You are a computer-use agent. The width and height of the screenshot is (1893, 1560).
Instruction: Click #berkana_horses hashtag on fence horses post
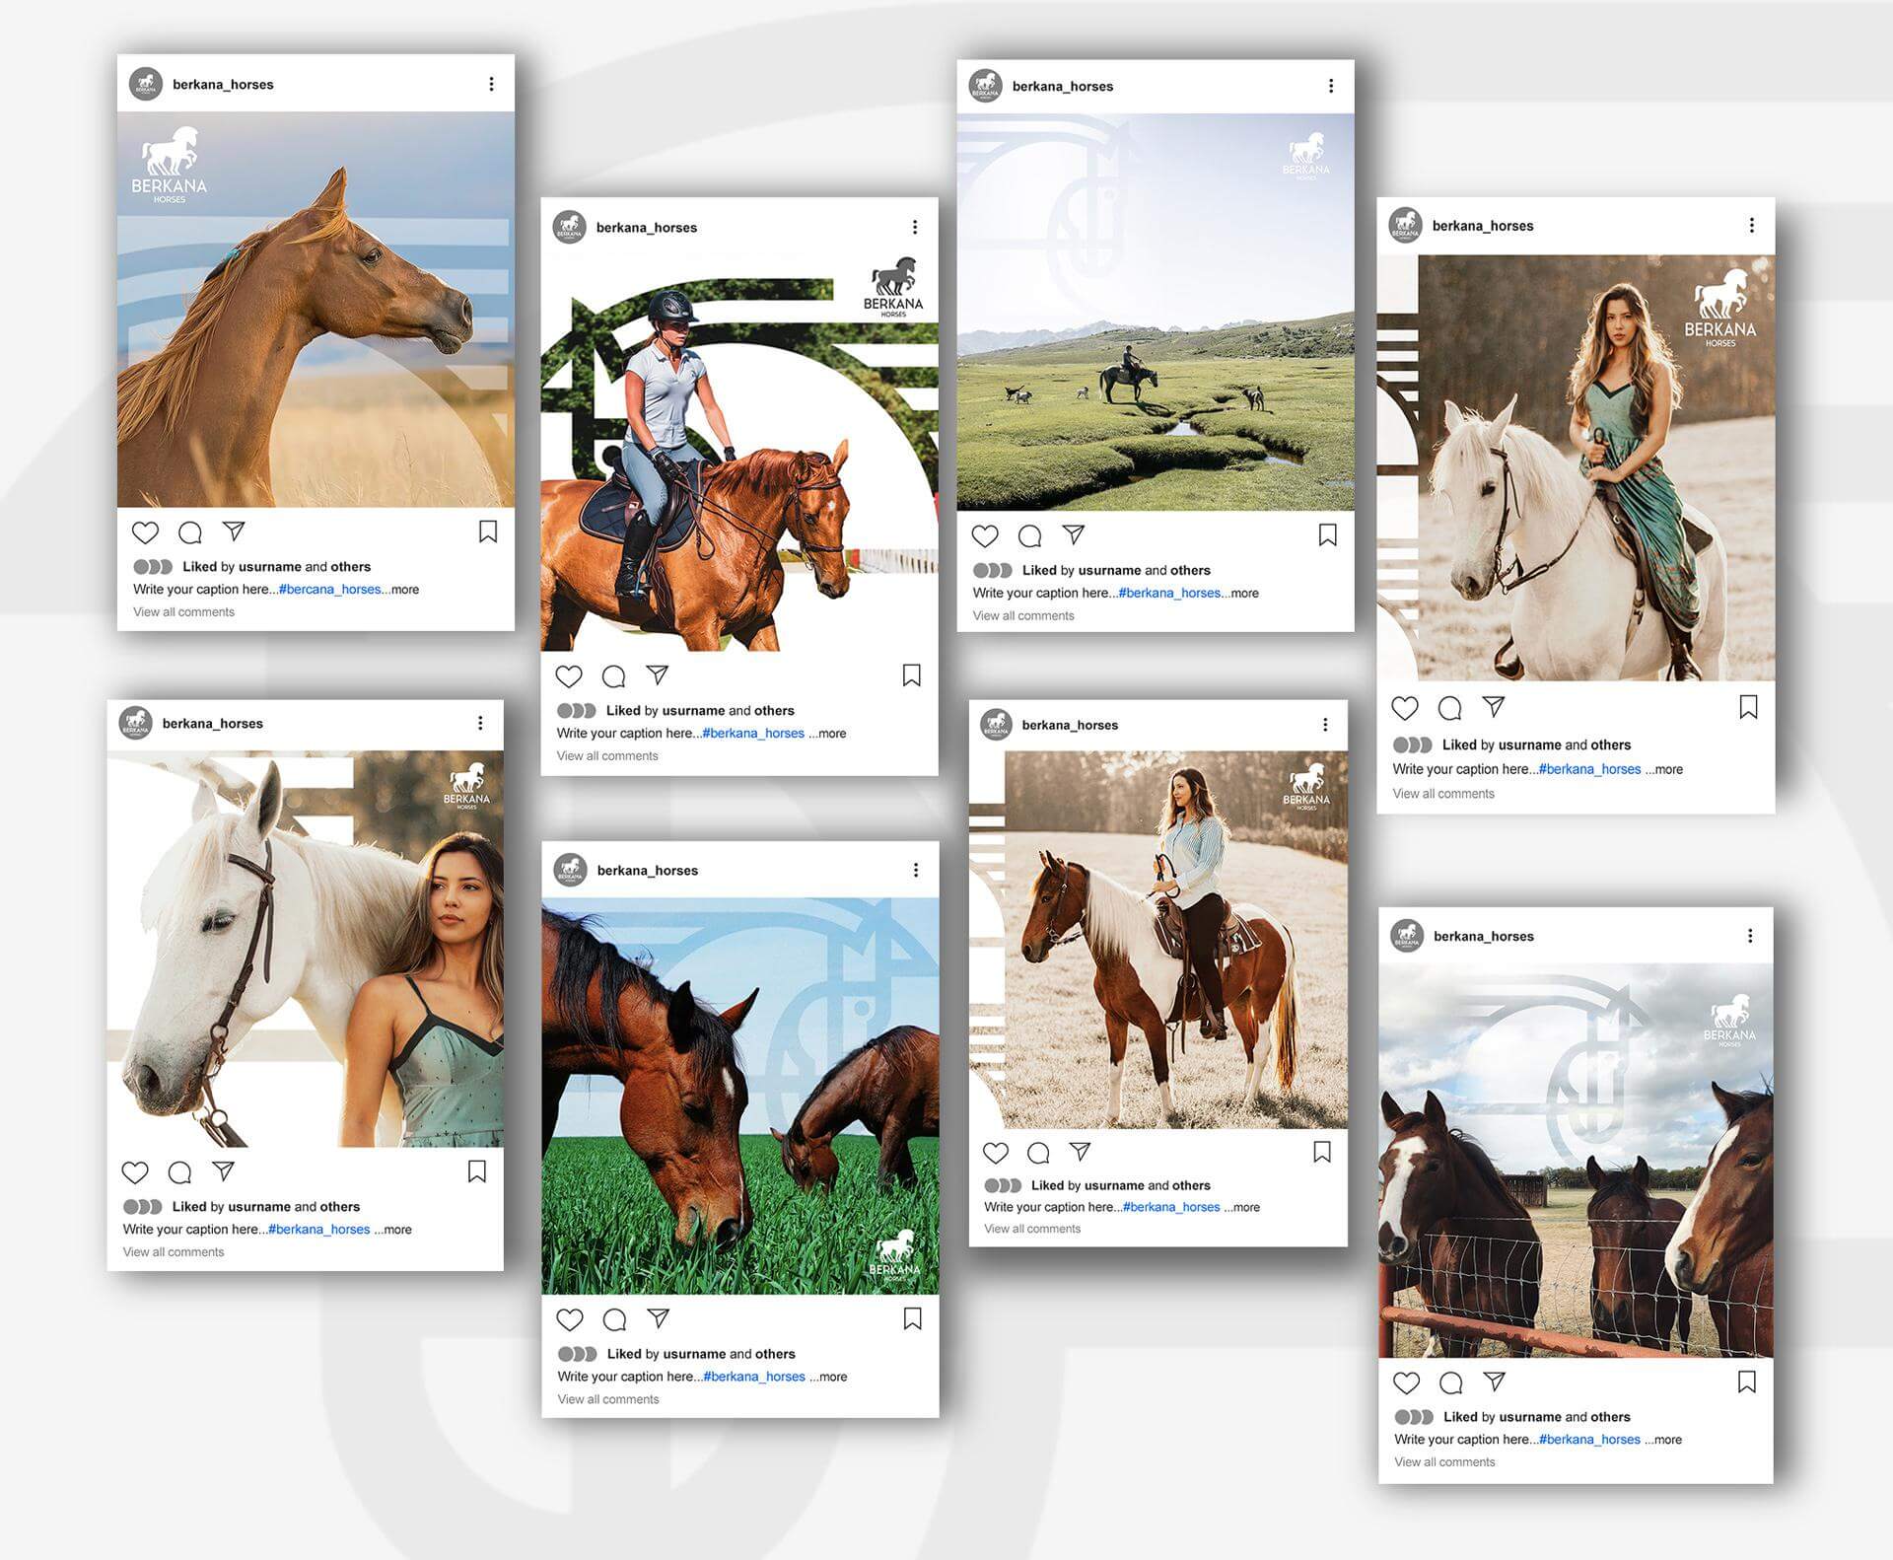[x=1589, y=1440]
